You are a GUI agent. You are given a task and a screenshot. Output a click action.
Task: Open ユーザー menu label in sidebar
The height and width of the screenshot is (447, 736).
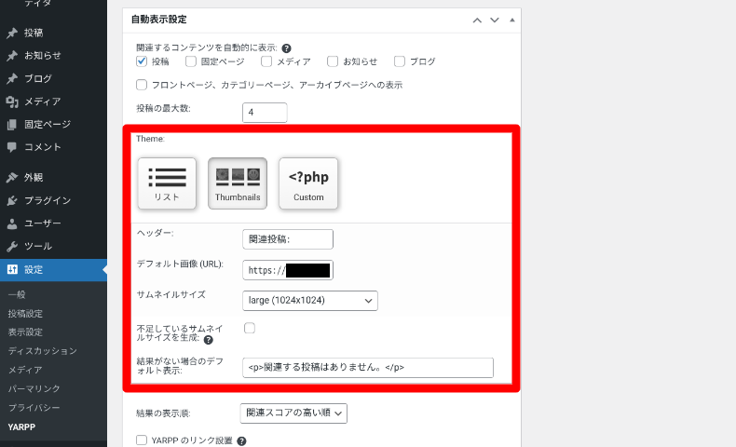pos(43,223)
